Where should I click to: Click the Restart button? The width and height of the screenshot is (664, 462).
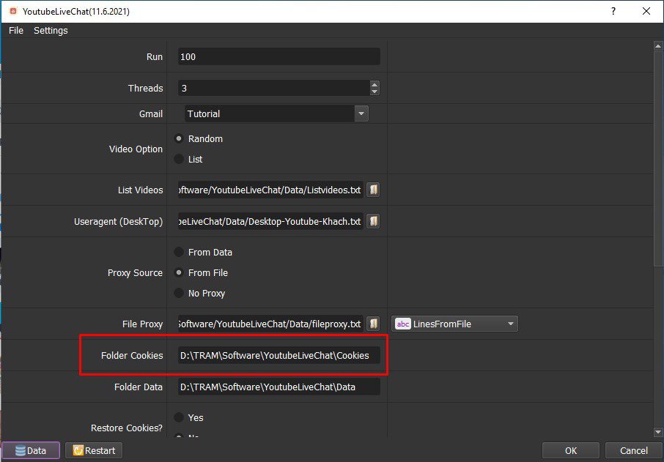coord(94,450)
